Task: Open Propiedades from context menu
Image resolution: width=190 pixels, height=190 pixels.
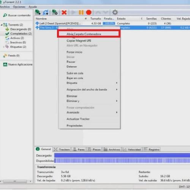Action: point(89,126)
